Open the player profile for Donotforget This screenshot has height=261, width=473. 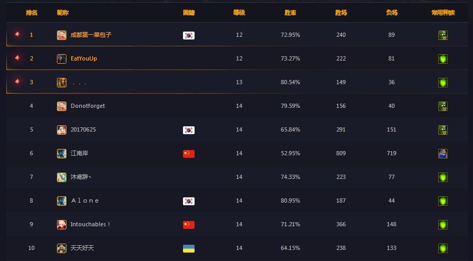click(x=88, y=106)
